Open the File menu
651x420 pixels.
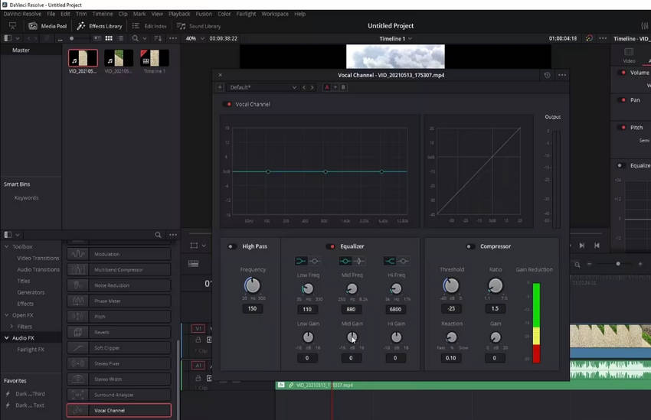[x=51, y=14]
